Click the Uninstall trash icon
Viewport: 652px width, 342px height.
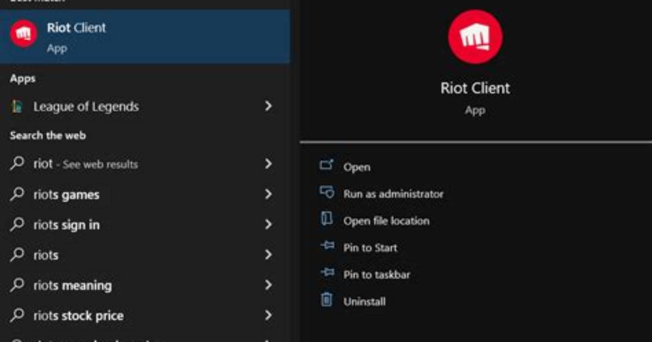click(x=327, y=299)
